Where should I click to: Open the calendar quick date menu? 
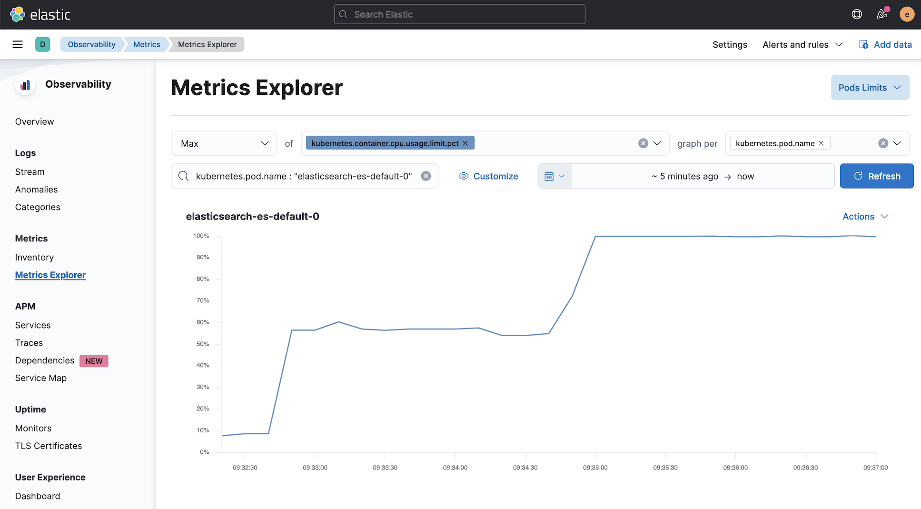(x=555, y=176)
